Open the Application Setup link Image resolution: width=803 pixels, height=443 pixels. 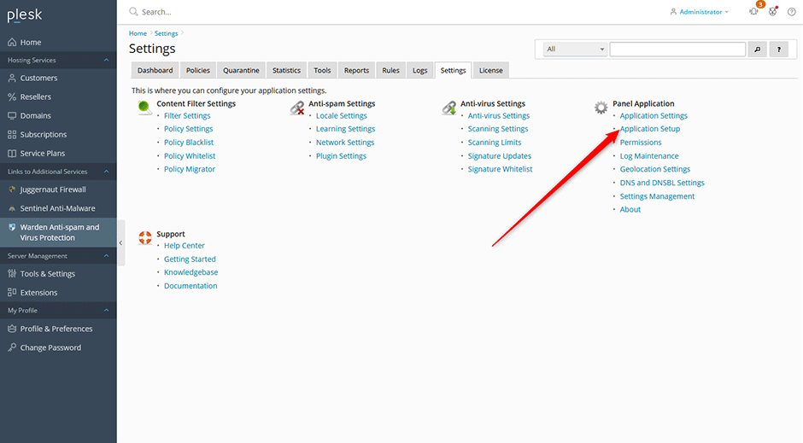pos(650,129)
